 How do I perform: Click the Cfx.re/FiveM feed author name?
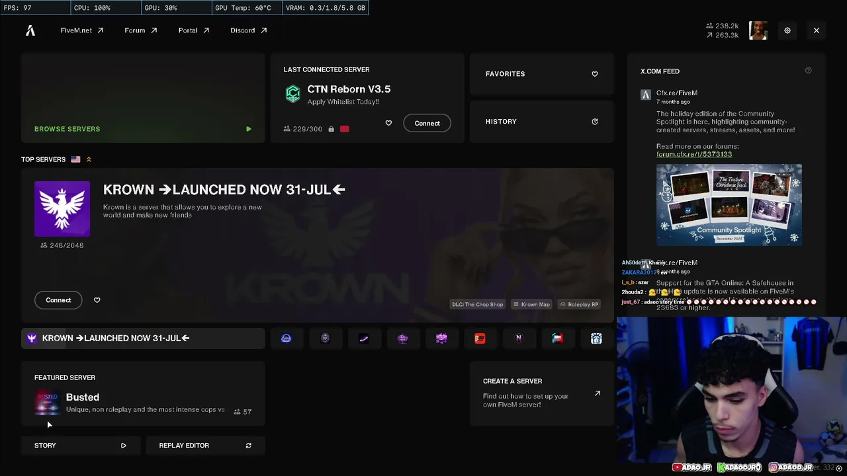pos(677,93)
